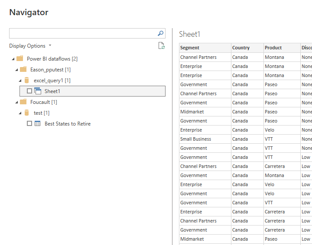Tick the Sheet1 checkbox
Viewport: 312px width, 245px height.
tap(29, 91)
